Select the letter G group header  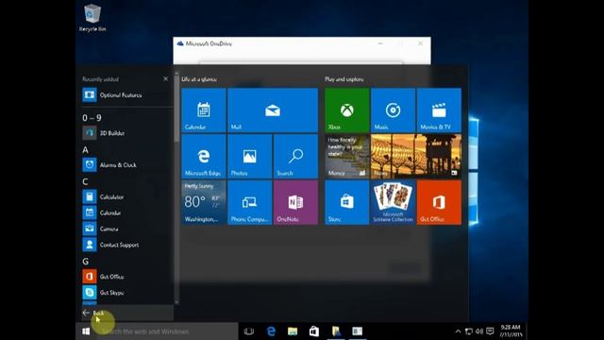pyautogui.click(x=85, y=262)
